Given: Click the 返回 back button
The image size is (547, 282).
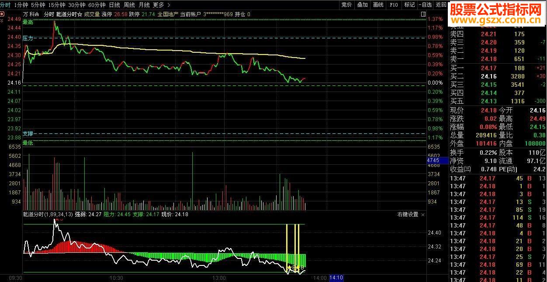Looking at the screenshot, I should [441, 5].
